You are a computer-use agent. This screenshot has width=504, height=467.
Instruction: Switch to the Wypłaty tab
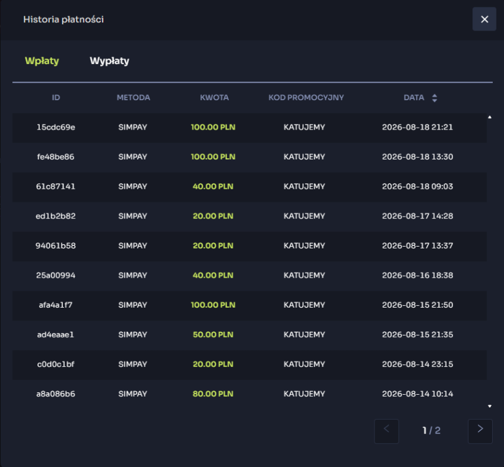click(110, 61)
